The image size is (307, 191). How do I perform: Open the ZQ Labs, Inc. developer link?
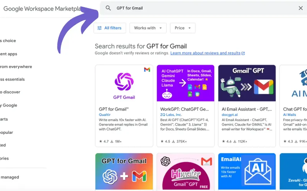click(x=171, y=115)
